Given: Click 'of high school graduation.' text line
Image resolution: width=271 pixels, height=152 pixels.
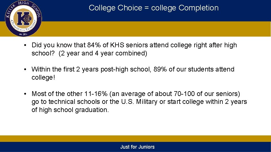Looking at the screenshot, I should [70, 110].
